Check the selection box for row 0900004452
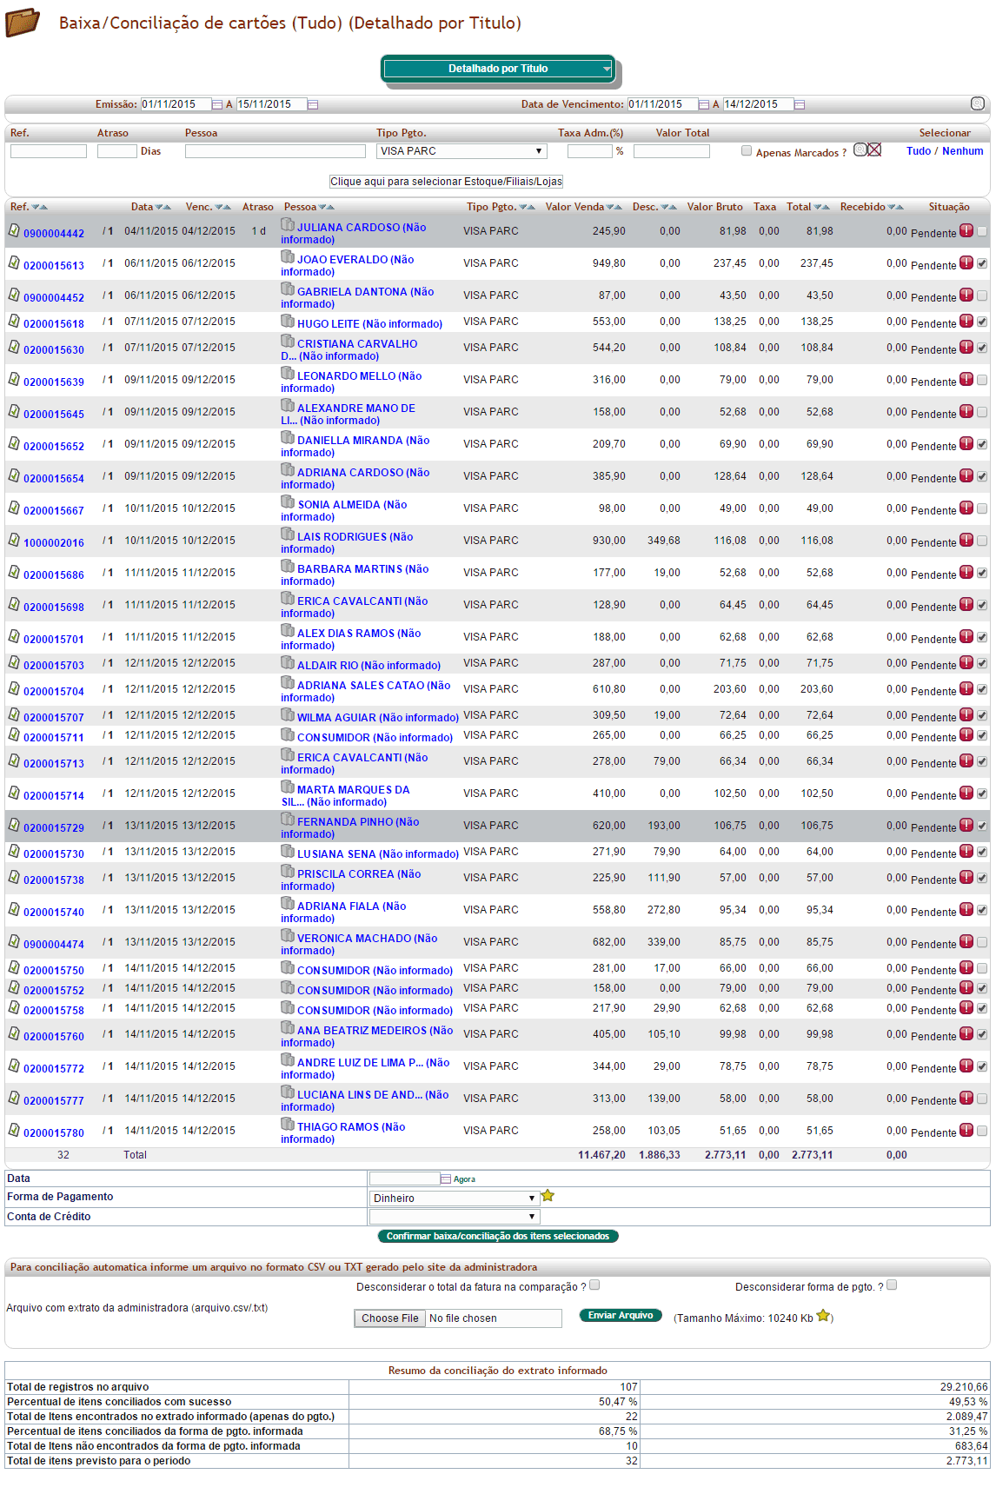 pos(982,295)
